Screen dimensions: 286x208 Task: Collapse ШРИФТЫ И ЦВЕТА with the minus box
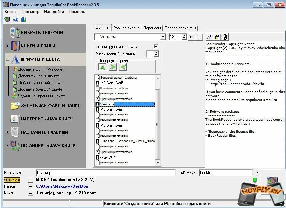point(7,59)
